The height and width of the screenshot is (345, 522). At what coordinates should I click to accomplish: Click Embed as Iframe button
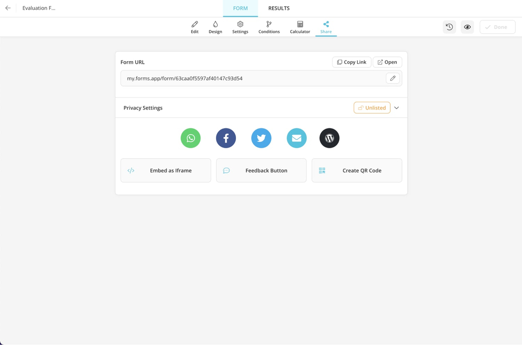point(166,171)
